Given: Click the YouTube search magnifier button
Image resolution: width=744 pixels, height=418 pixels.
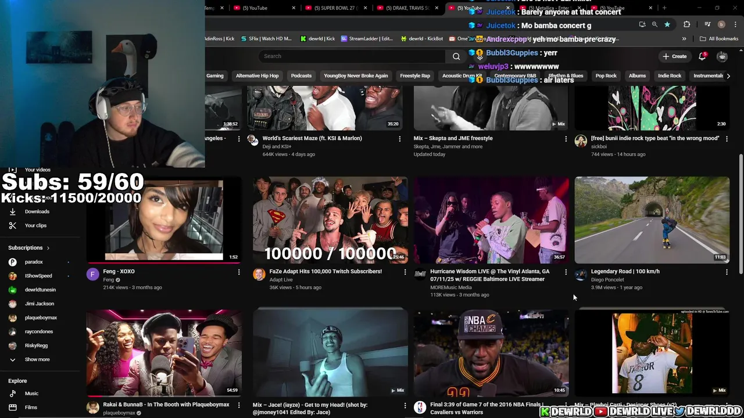Looking at the screenshot, I should [x=456, y=56].
